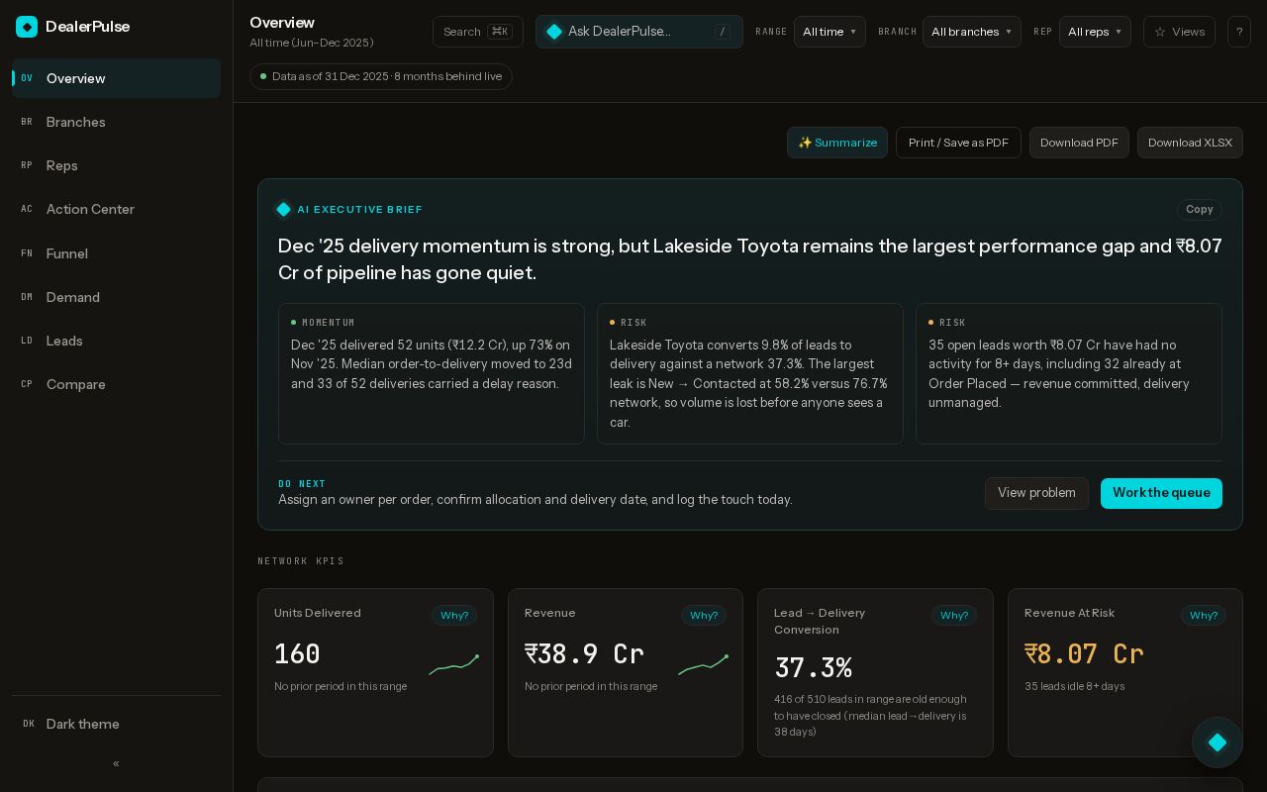
Task: Click the ₹8.07 Cr Revenue At Risk value
Action: point(1084,654)
